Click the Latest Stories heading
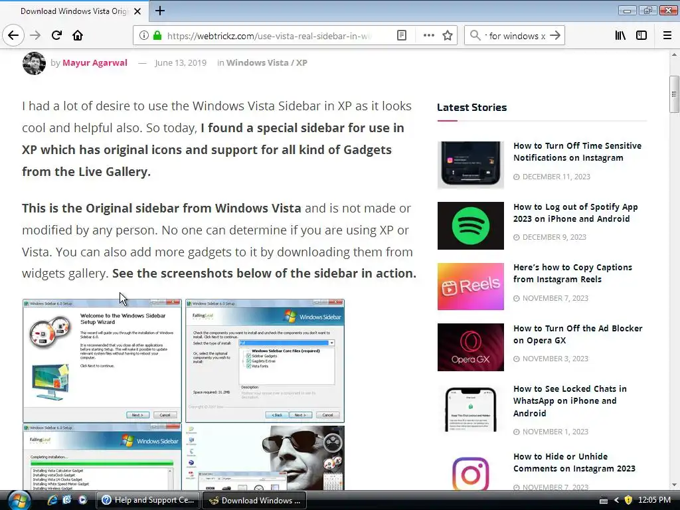The width and height of the screenshot is (680, 510). pos(472,108)
